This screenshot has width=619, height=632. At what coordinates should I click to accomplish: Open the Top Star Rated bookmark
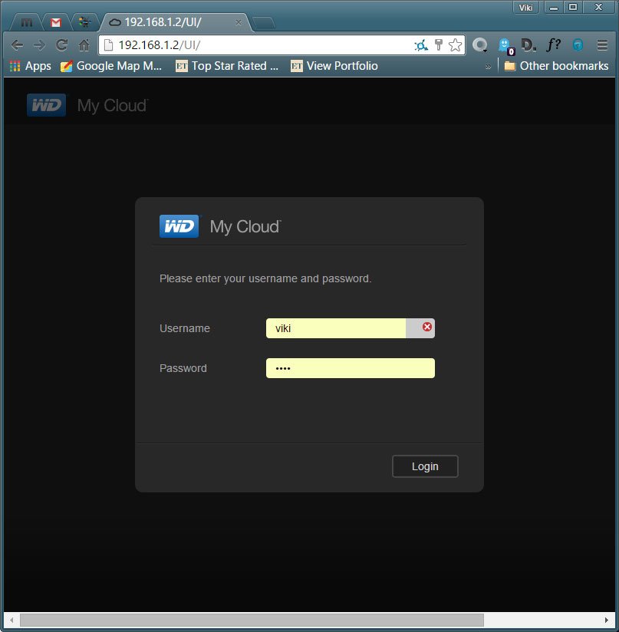(227, 66)
